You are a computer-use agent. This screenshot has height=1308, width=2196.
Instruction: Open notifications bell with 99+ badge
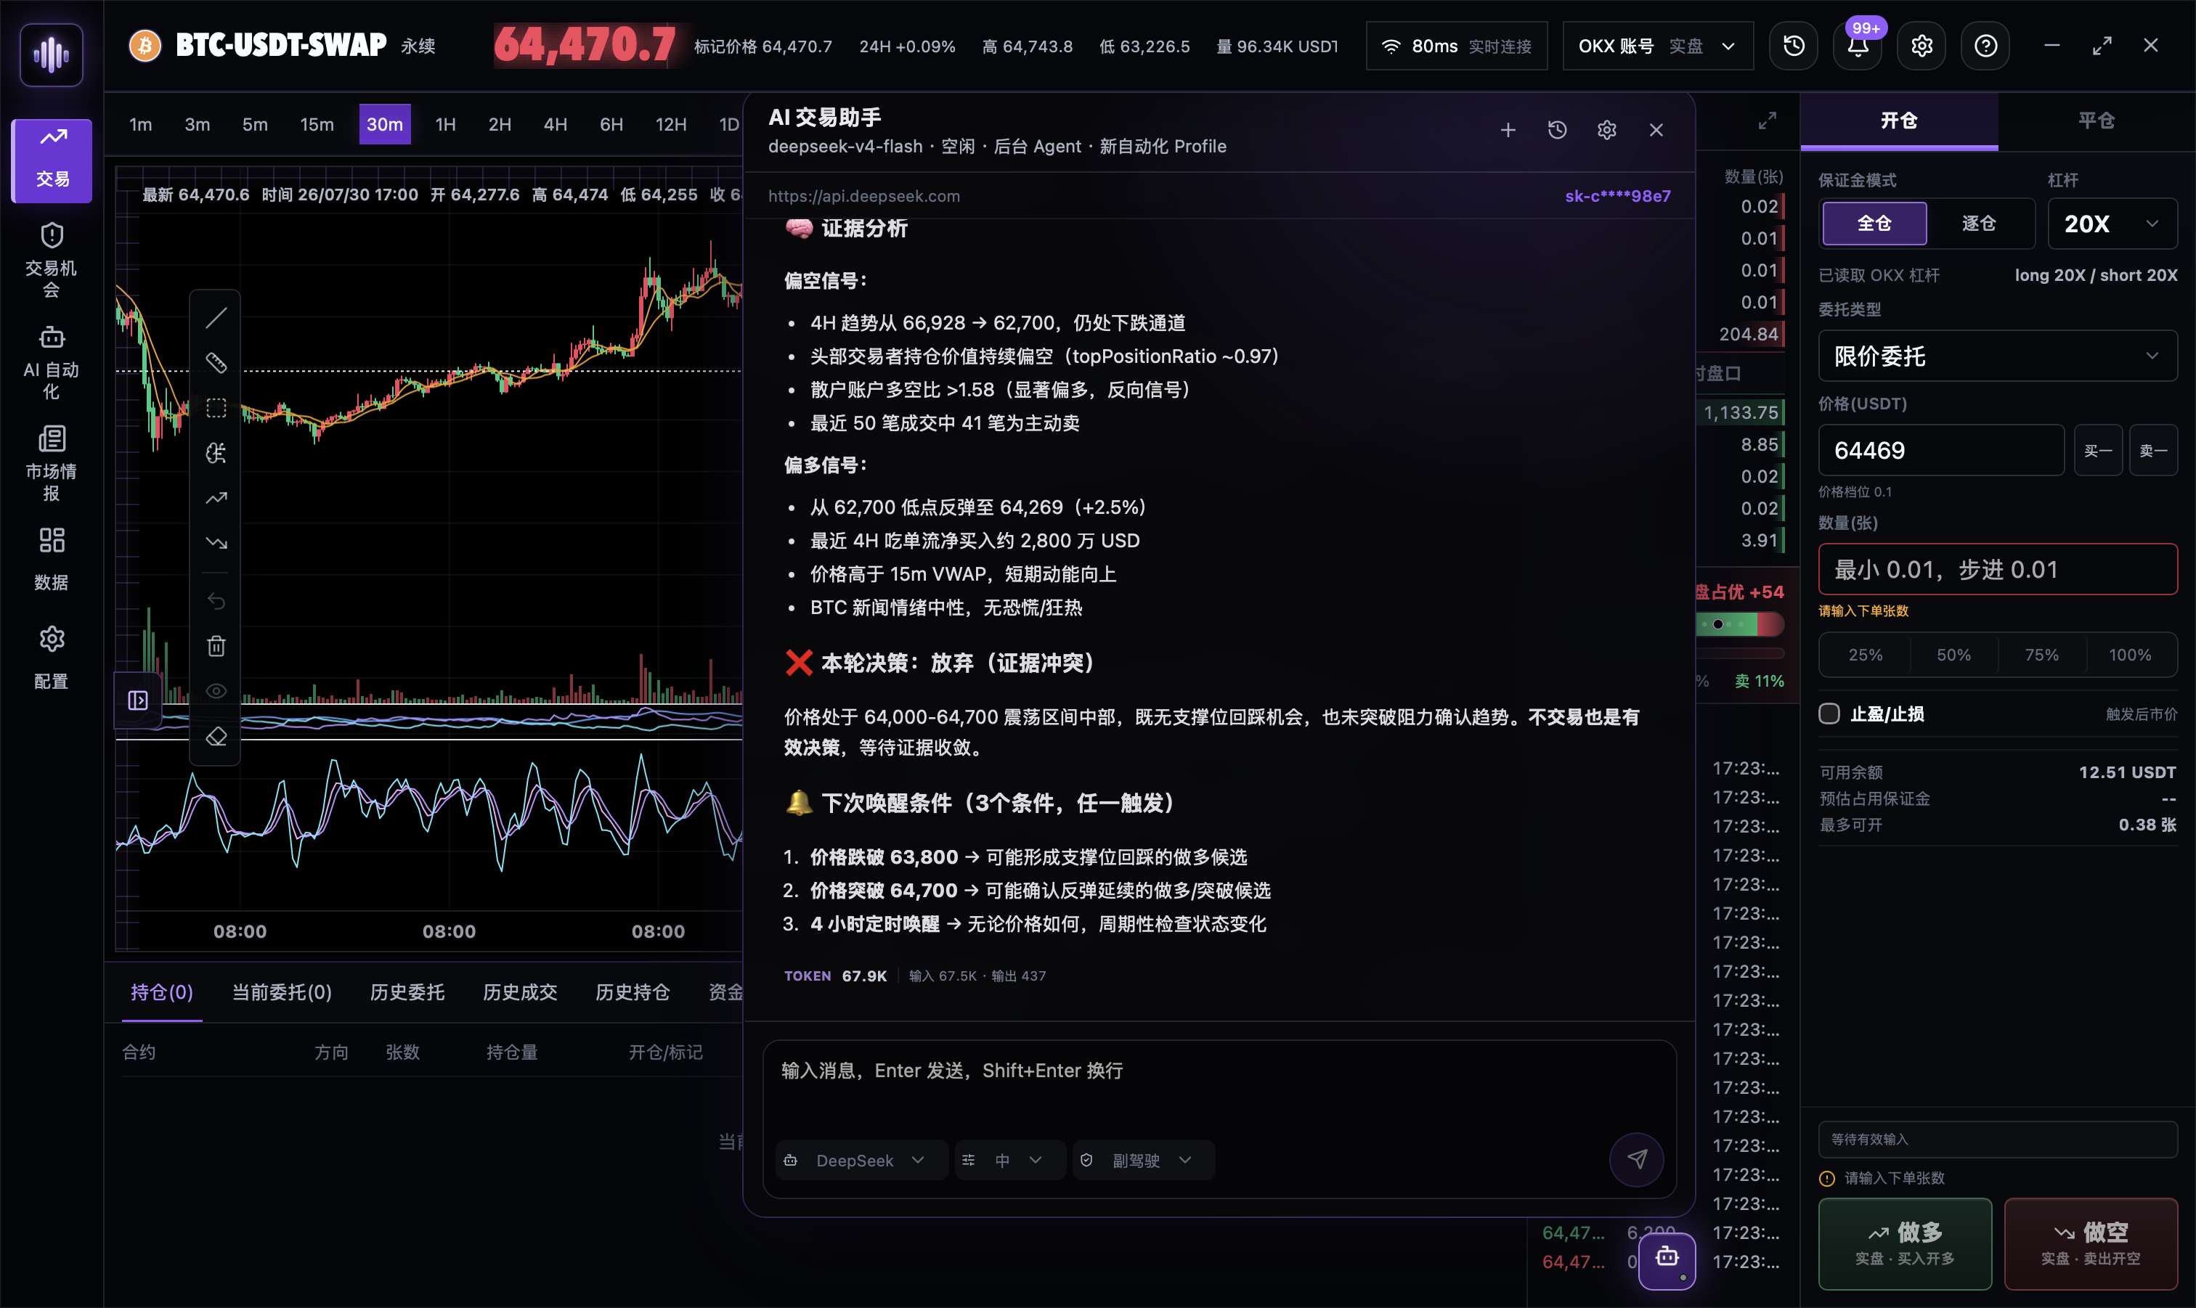tap(1858, 46)
